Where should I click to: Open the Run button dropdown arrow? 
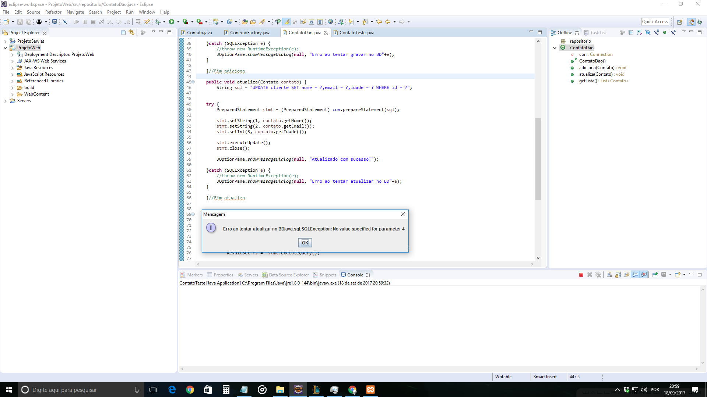[x=178, y=22]
